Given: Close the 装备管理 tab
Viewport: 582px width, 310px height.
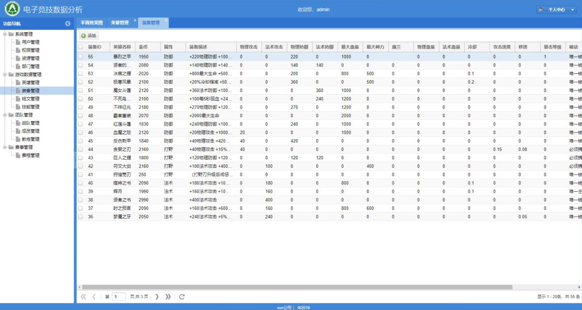Looking at the screenshot, I should [x=166, y=20].
